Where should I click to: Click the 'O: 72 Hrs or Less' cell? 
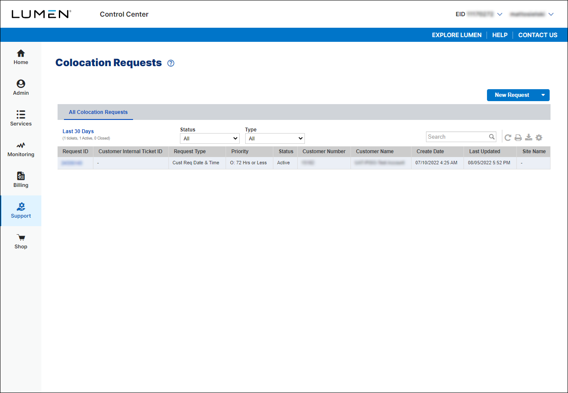tap(249, 163)
